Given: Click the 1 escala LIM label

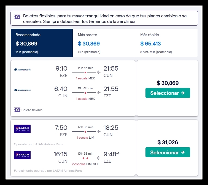Looking at the screenshot, I should click(x=85, y=138).
